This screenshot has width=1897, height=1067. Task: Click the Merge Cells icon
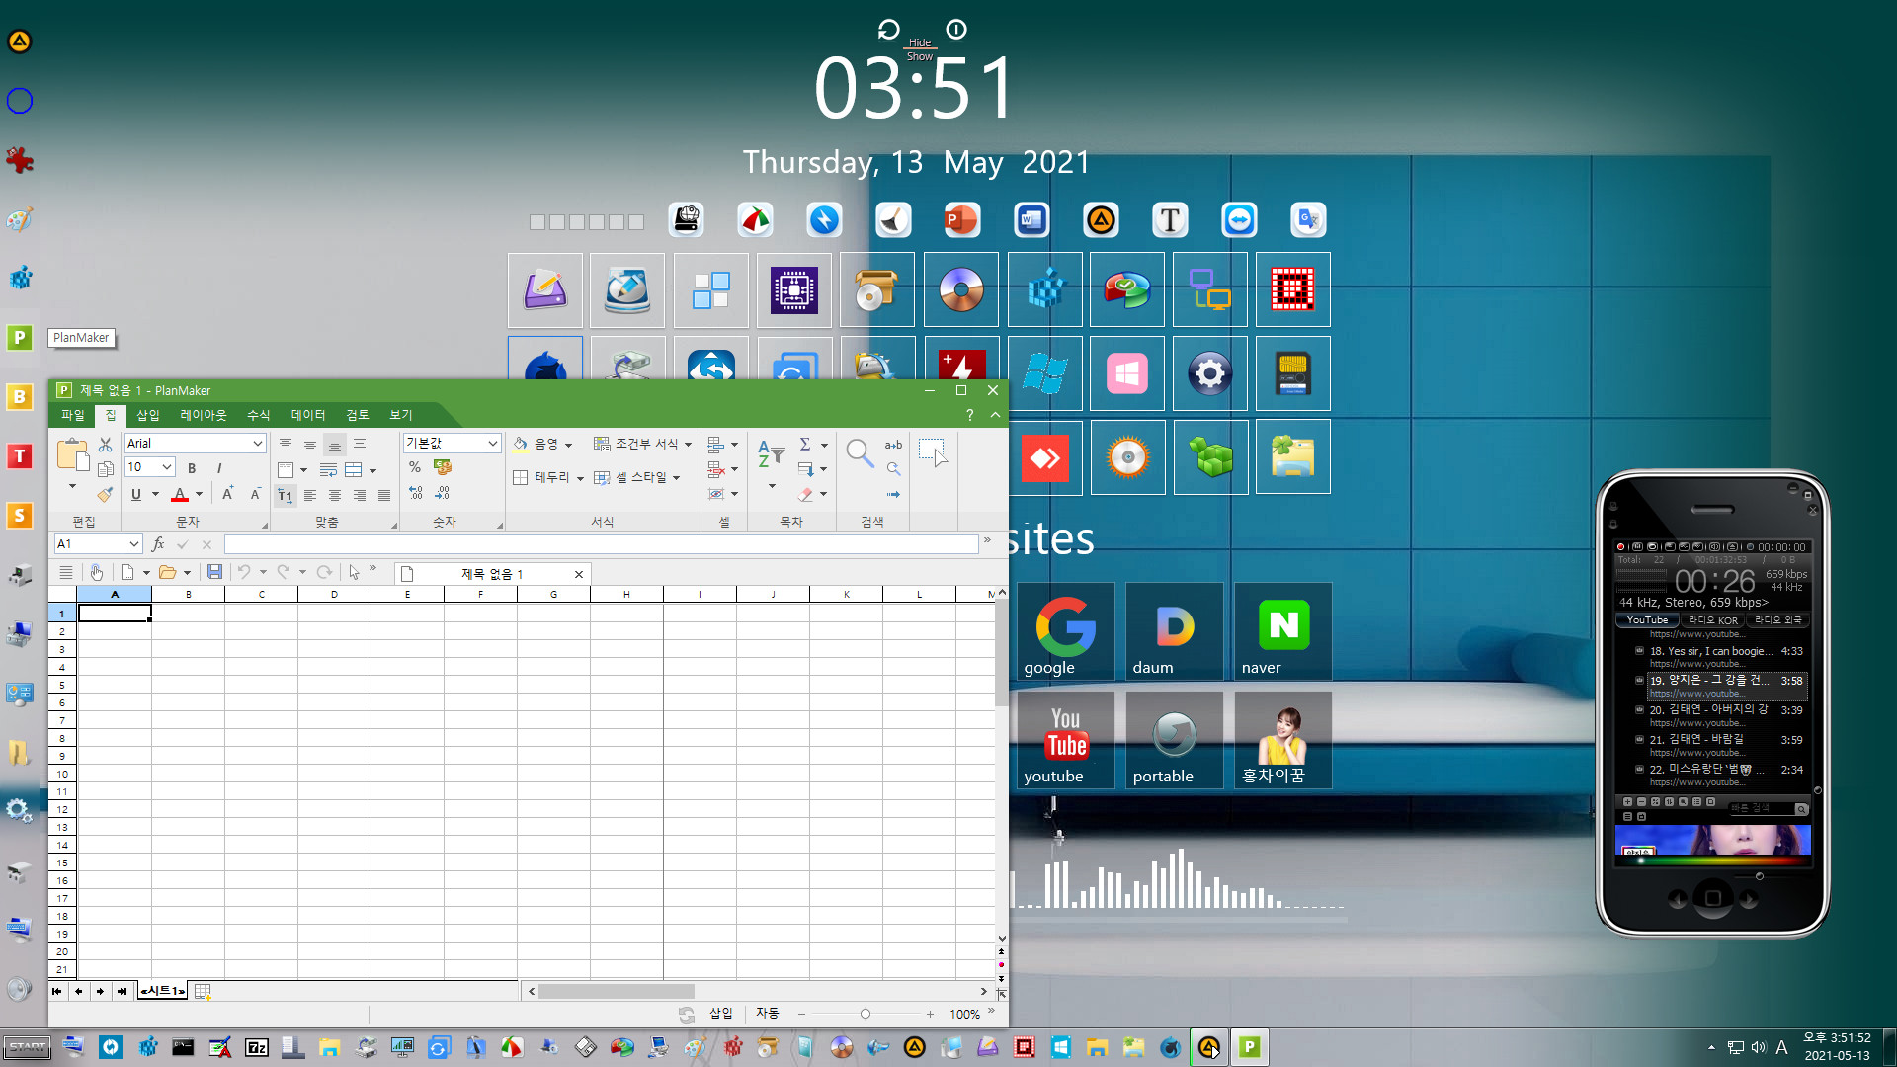pyautogui.click(x=353, y=470)
